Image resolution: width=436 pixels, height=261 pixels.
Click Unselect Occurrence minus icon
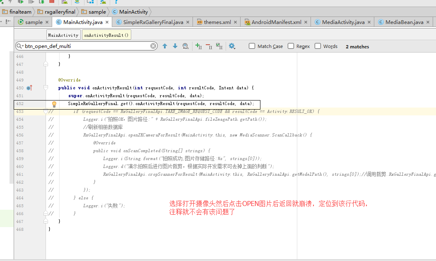(x=209, y=46)
